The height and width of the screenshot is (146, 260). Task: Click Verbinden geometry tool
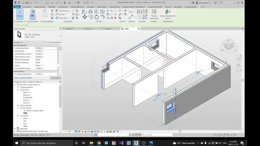[61, 18]
